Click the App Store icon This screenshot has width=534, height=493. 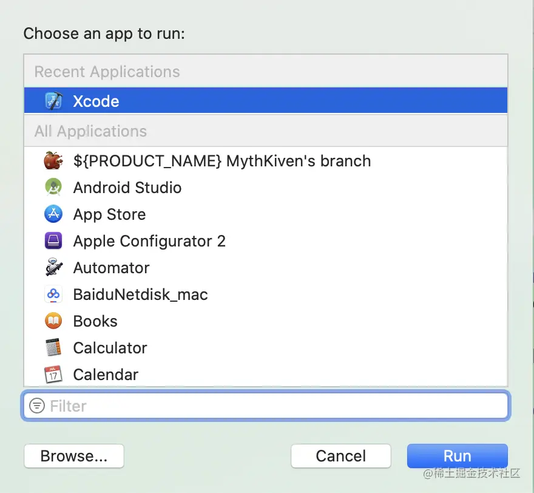(x=53, y=214)
